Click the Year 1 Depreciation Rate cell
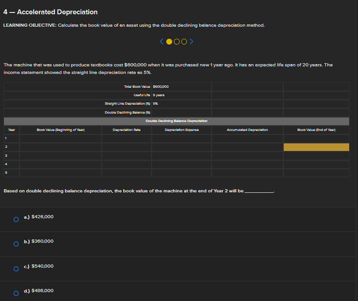Image resolution: width=358 pixels, height=301 pixels. point(126,138)
